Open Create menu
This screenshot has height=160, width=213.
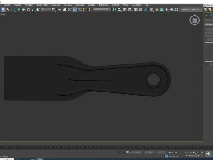[7, 5]
